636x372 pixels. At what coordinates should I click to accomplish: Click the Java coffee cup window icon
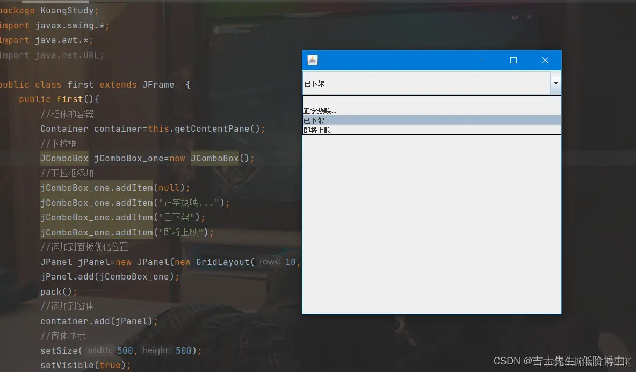click(x=312, y=60)
